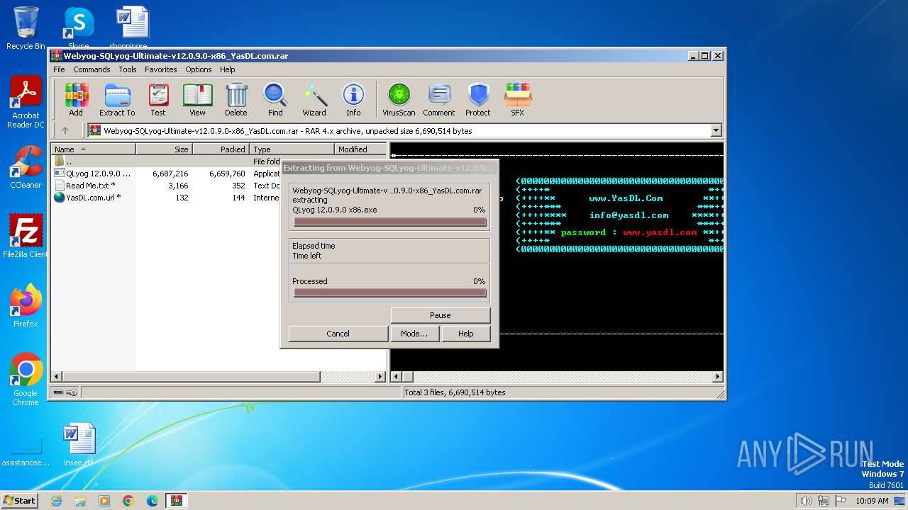Open the insee.rtf desktop document
The image size is (908, 510).
coord(79,444)
